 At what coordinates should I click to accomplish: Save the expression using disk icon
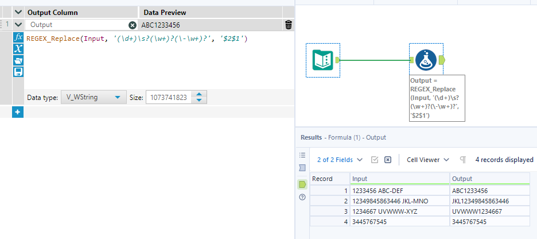pyautogui.click(x=18, y=72)
